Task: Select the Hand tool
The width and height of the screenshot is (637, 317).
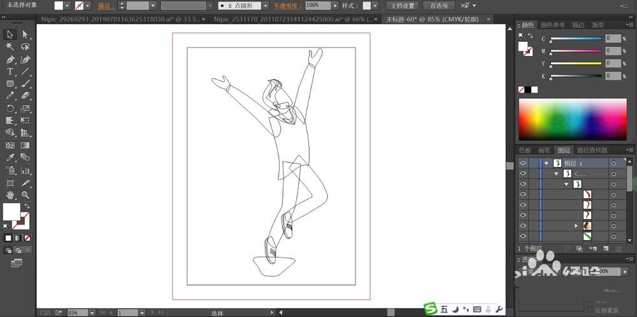Action: [x=10, y=195]
